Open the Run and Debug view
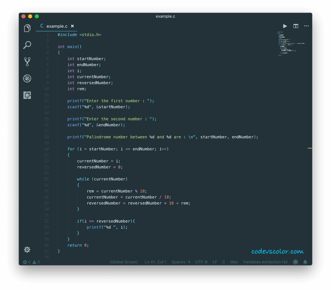The height and width of the screenshot is (290, 331). coord(27,78)
